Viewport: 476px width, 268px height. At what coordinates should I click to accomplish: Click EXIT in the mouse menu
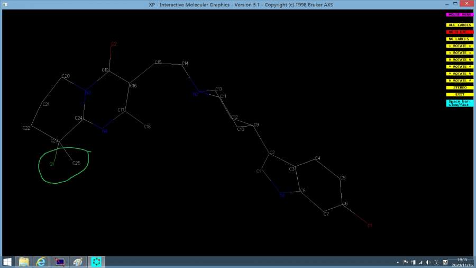pyautogui.click(x=459, y=94)
